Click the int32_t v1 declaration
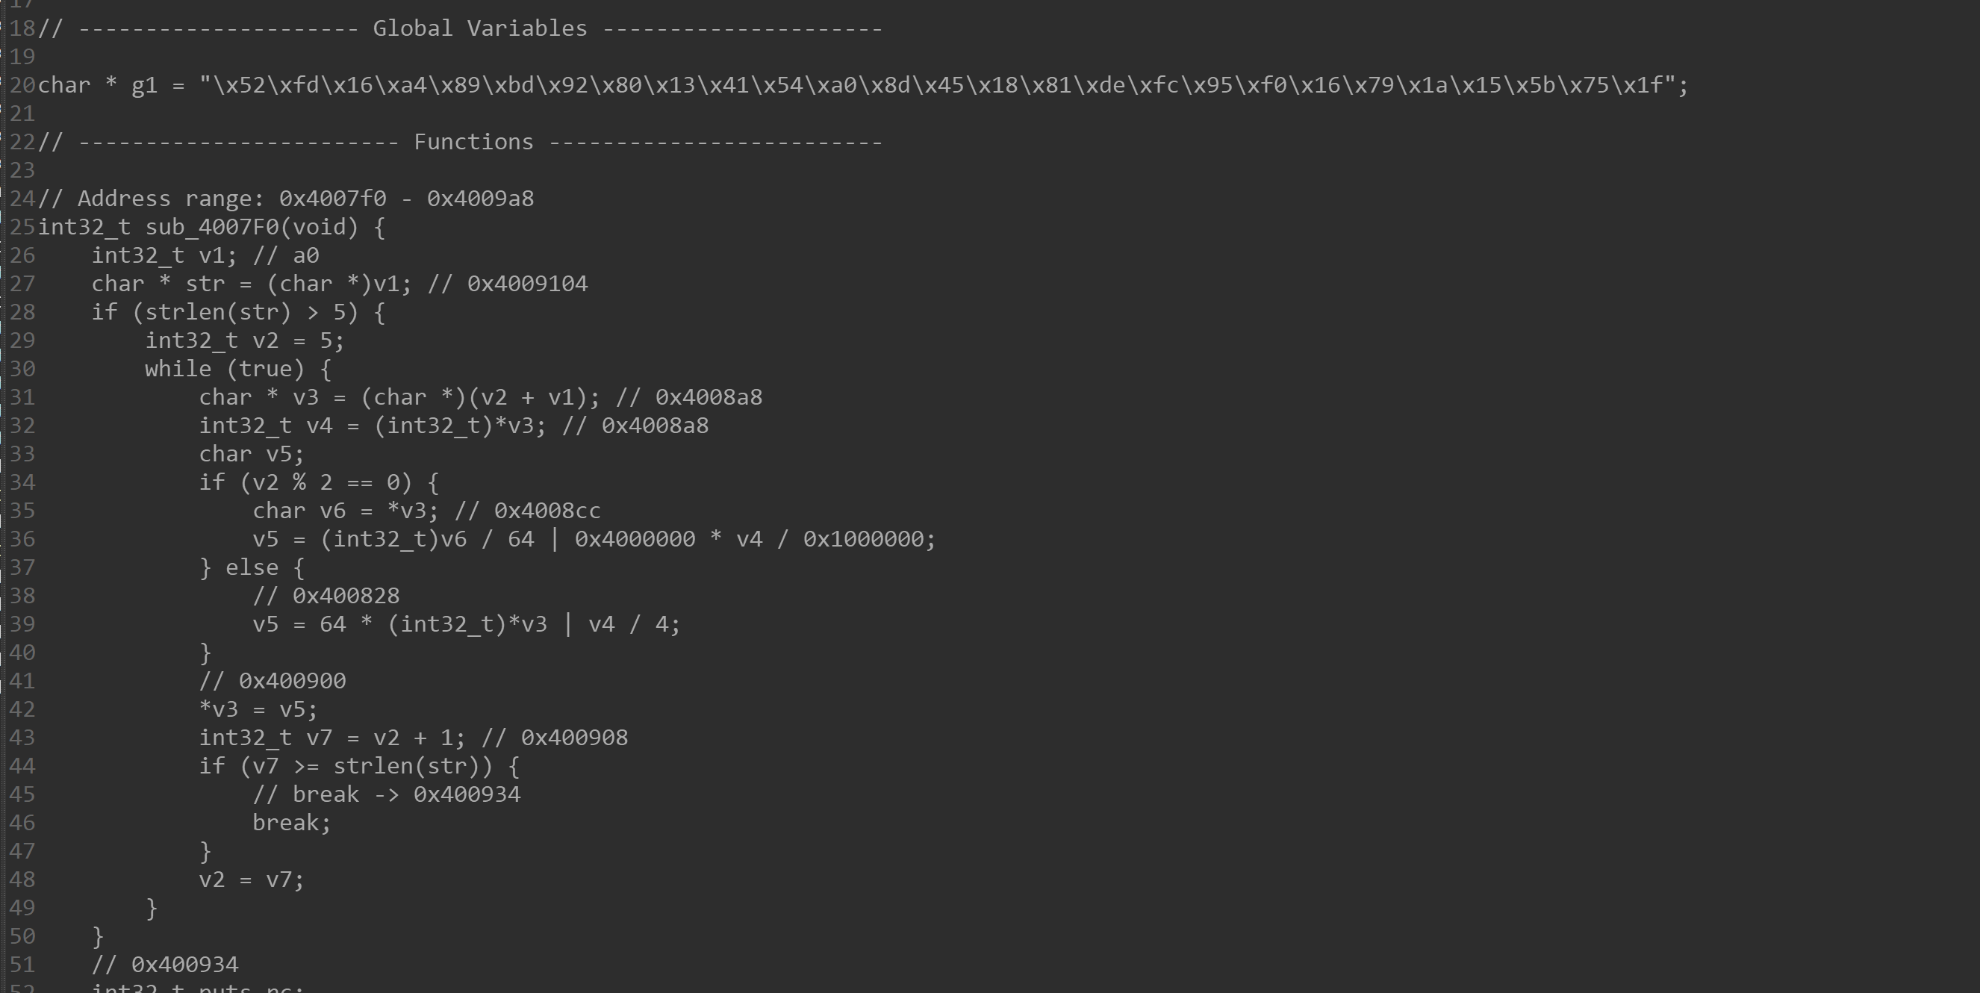The height and width of the screenshot is (993, 1980). [164, 256]
